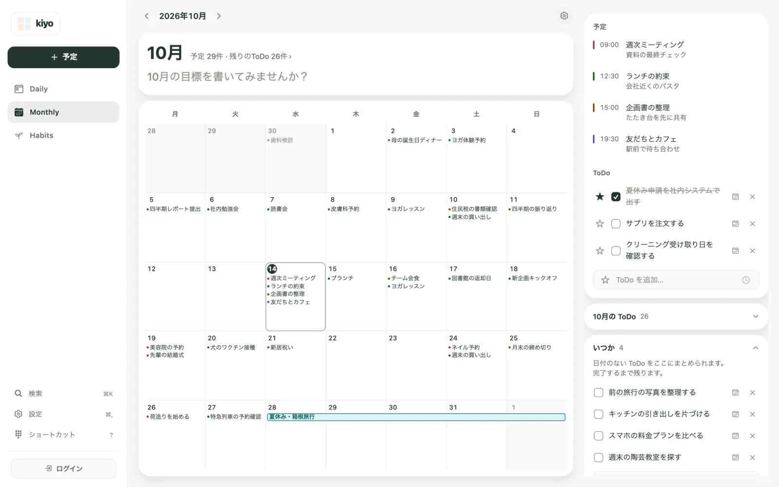Unstar the 夏休み申請 todo

point(600,196)
